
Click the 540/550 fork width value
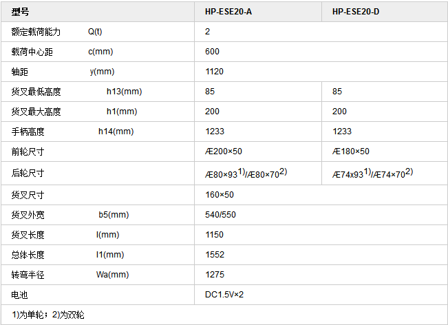click(220, 215)
